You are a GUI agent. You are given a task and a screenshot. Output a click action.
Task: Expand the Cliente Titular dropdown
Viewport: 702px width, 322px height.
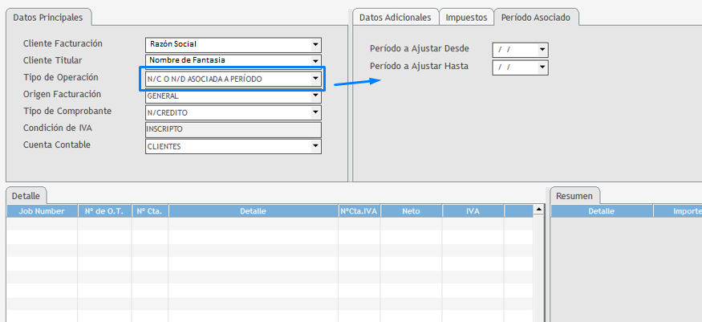315,61
